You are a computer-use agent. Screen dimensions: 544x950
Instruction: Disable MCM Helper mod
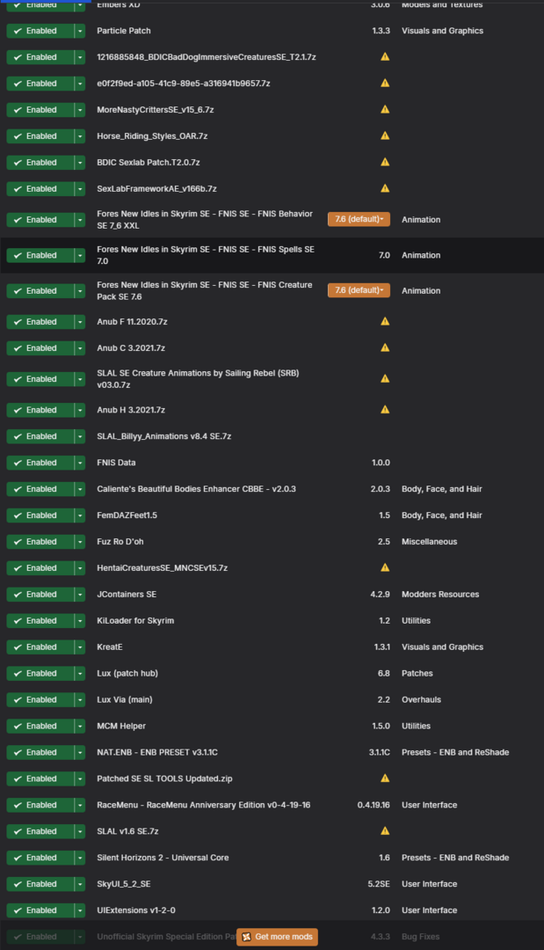[40, 726]
